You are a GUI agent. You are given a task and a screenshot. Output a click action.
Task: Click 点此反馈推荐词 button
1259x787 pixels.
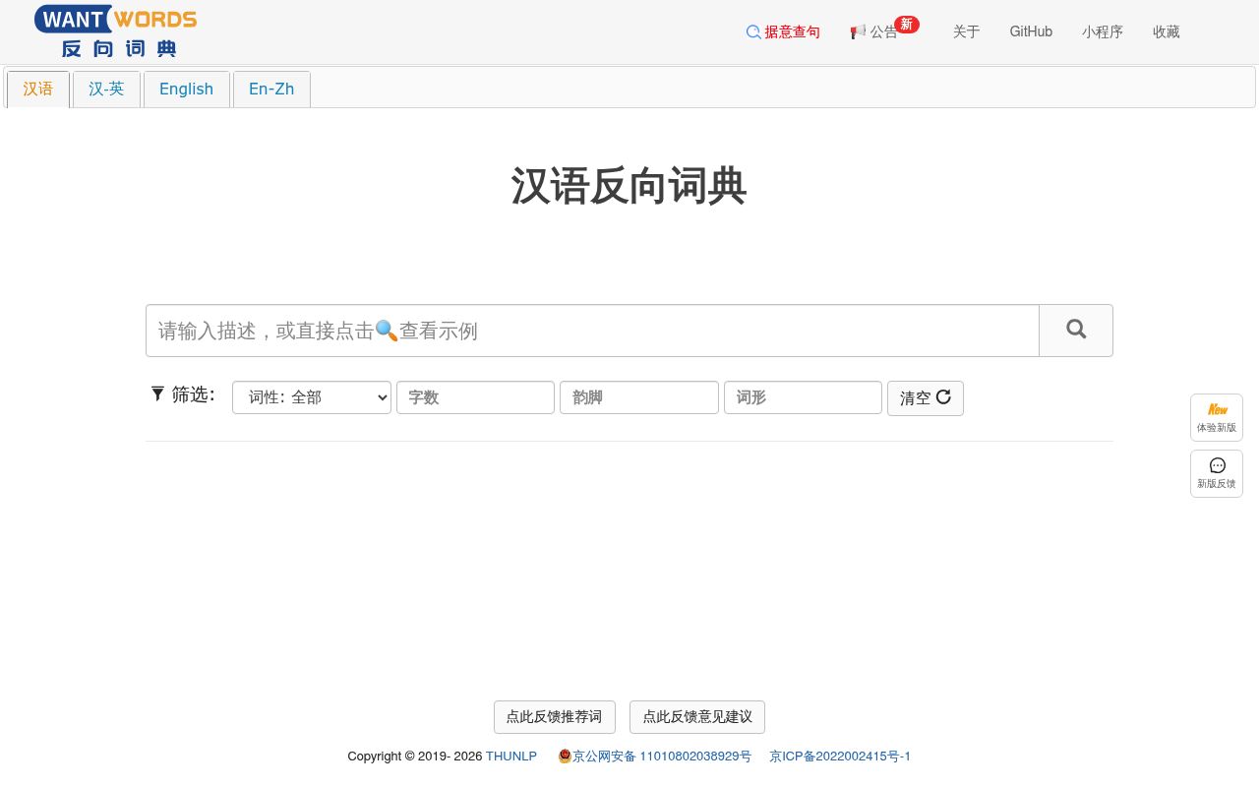tap(555, 717)
